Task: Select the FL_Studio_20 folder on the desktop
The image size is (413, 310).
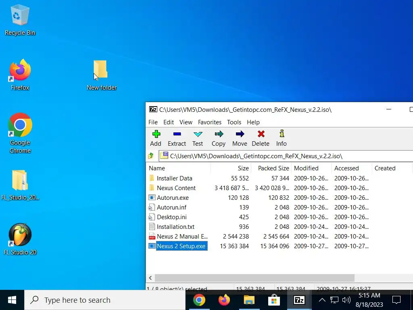Action: pos(20,185)
